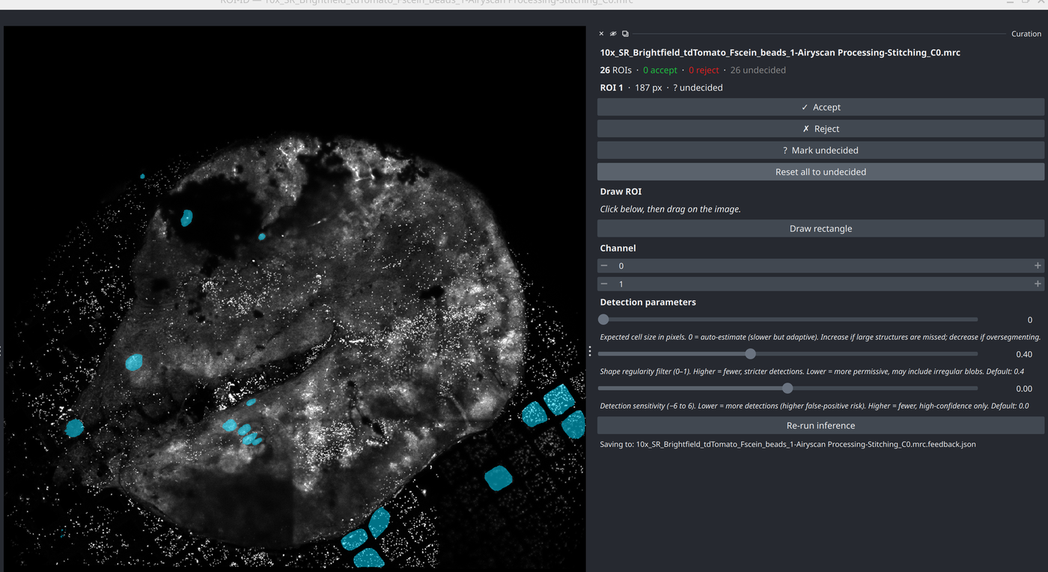Click the '26 undecided' count
Screen dimensions: 1048x572
pyautogui.click(x=758, y=70)
